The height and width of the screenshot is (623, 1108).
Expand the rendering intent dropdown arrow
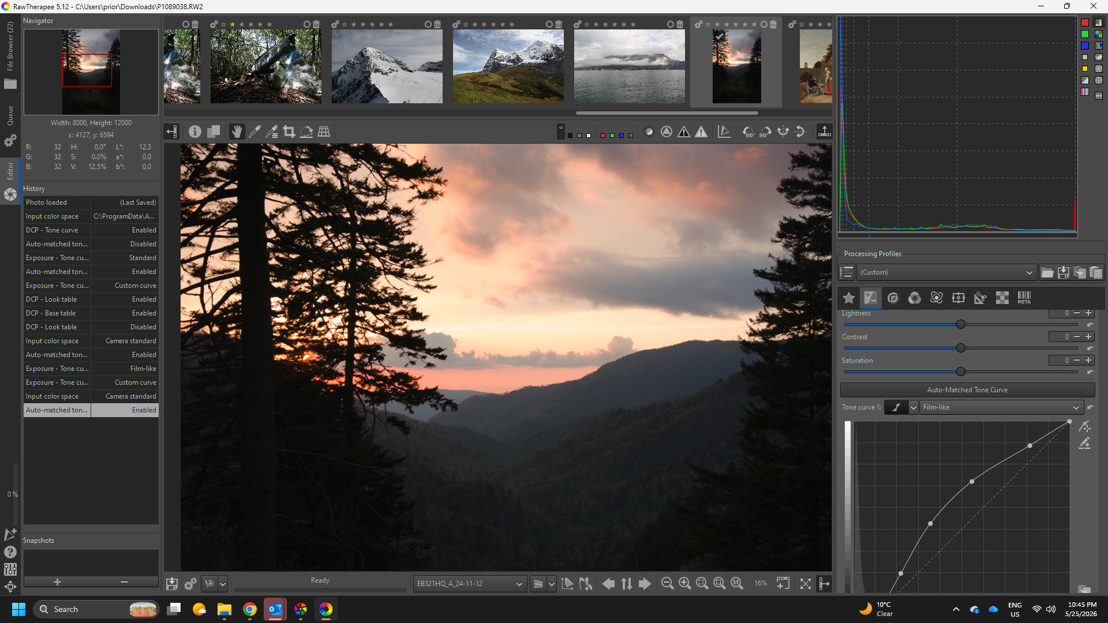tap(551, 584)
